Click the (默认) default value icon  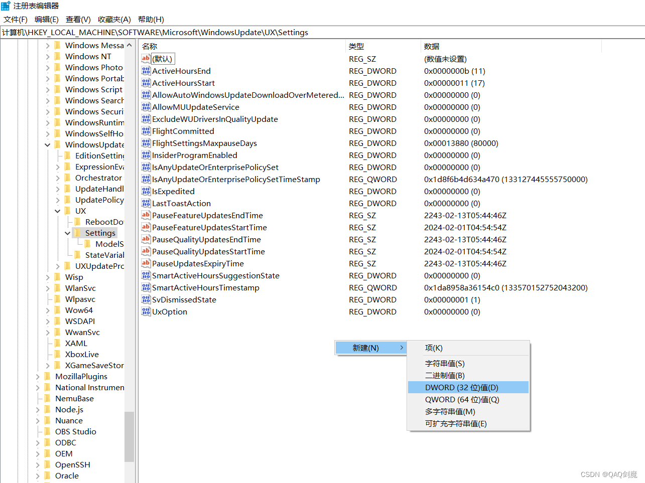[146, 59]
